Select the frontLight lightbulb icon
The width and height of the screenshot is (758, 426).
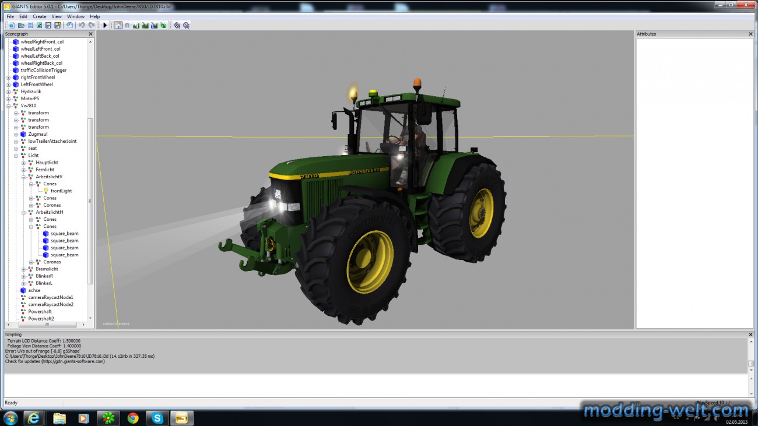point(46,191)
